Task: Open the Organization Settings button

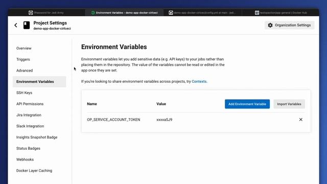Action: (290, 25)
